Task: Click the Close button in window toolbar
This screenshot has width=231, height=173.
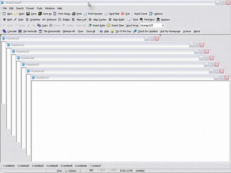Action: click(x=80, y=31)
